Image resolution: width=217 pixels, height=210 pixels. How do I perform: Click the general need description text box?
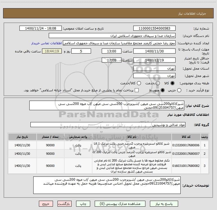point(107,105)
